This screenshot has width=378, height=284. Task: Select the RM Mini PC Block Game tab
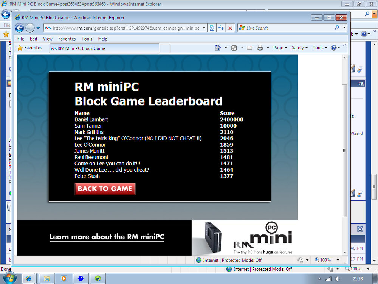tap(104, 48)
